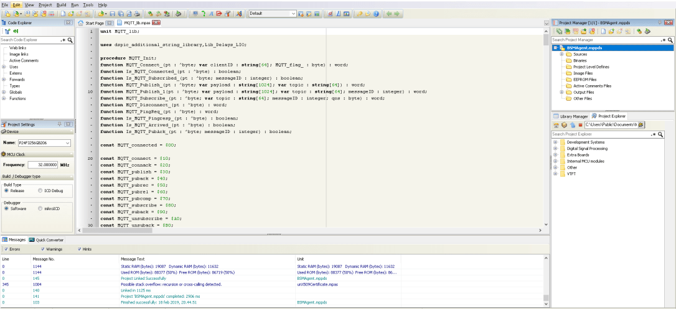
Task: Click the Messages panel vertical scrollbar
Action: [x=547, y=280]
